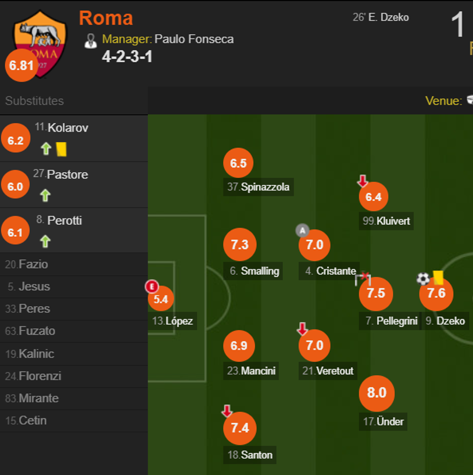Click the manager silhouette icon
The width and height of the screenshot is (473, 475).
(90, 40)
